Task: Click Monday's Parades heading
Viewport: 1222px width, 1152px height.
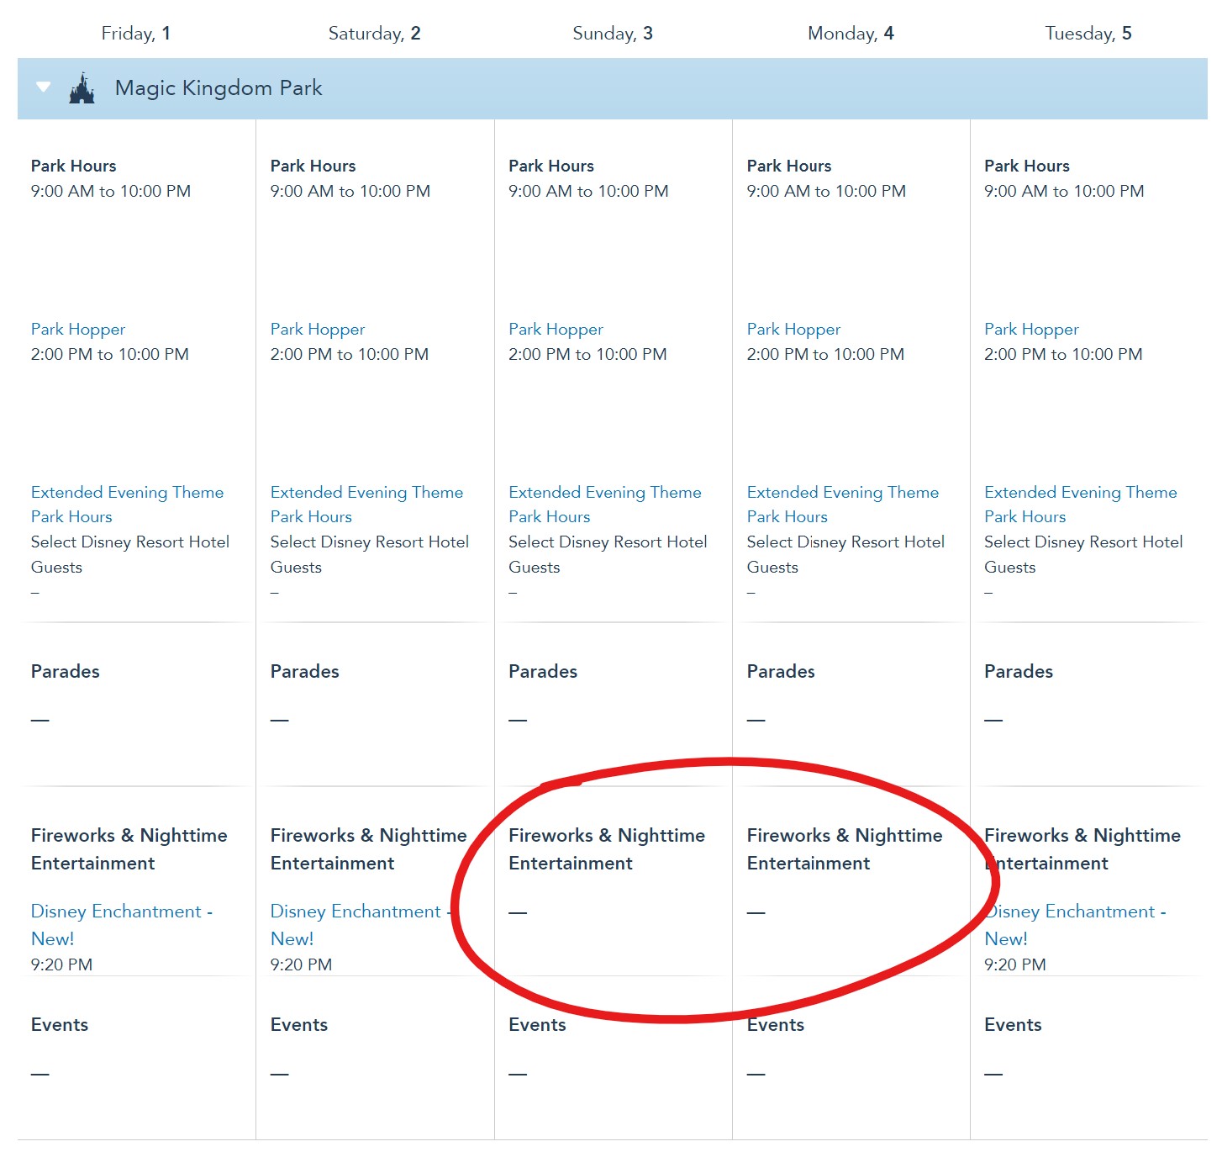Action: click(x=782, y=671)
